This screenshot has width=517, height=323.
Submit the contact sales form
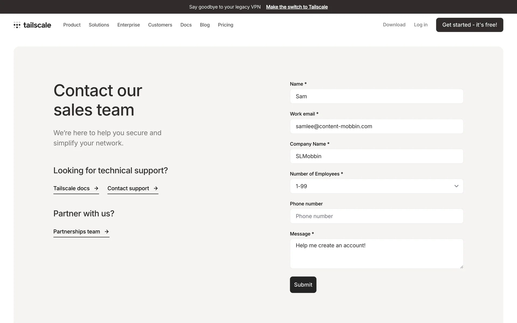click(303, 285)
